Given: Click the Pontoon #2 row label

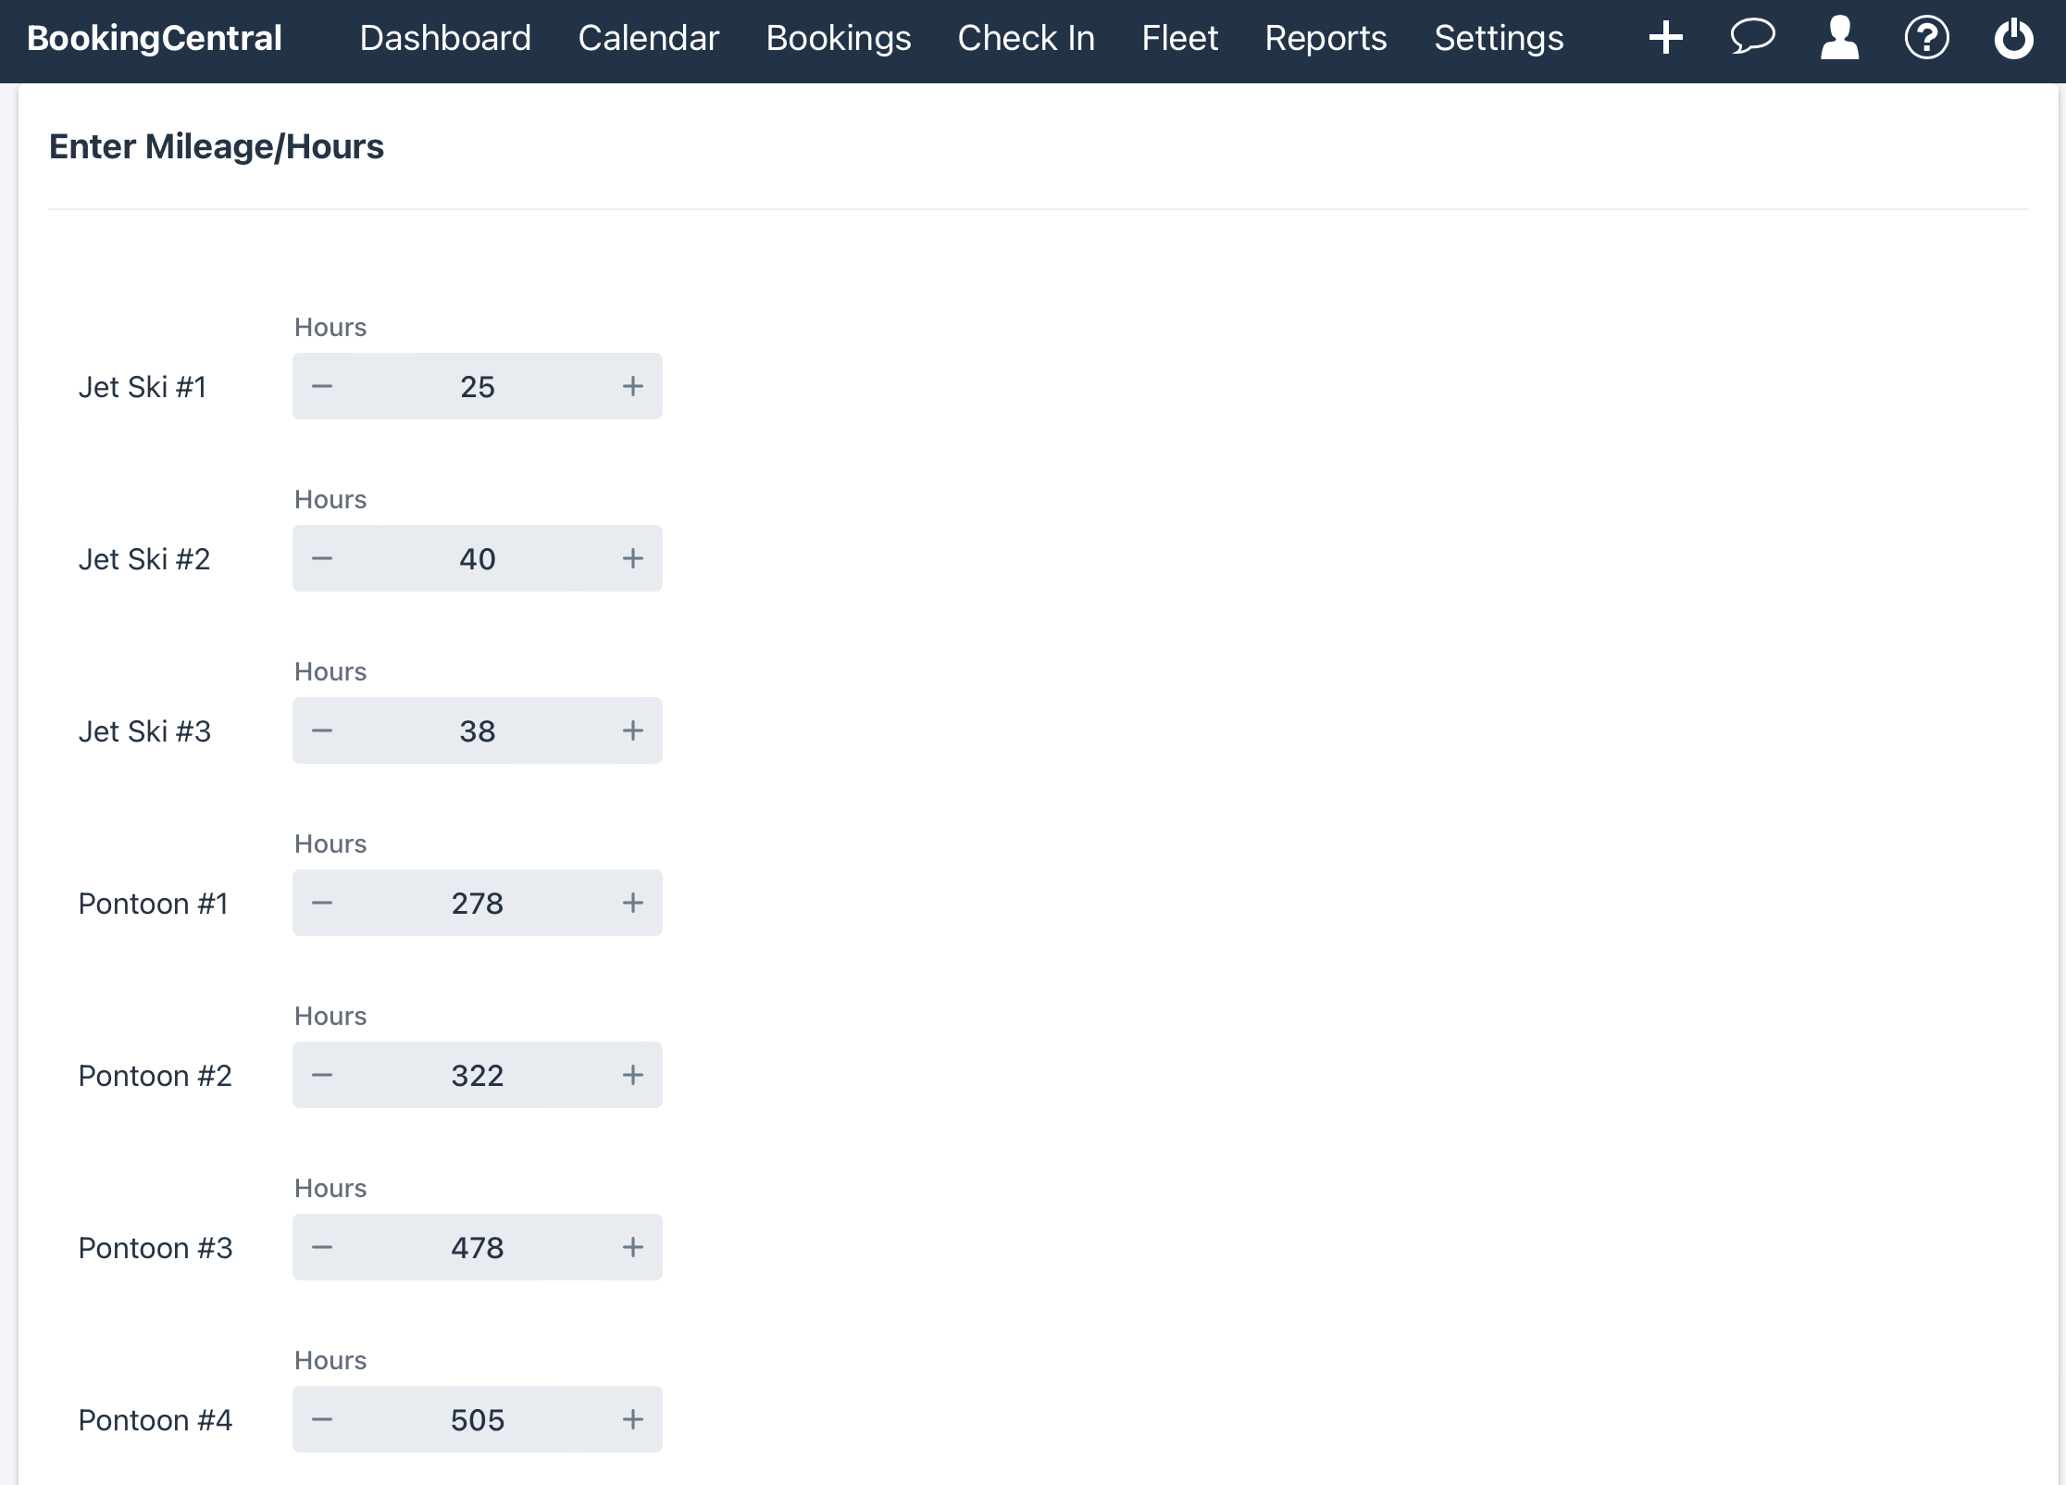Looking at the screenshot, I should [155, 1075].
